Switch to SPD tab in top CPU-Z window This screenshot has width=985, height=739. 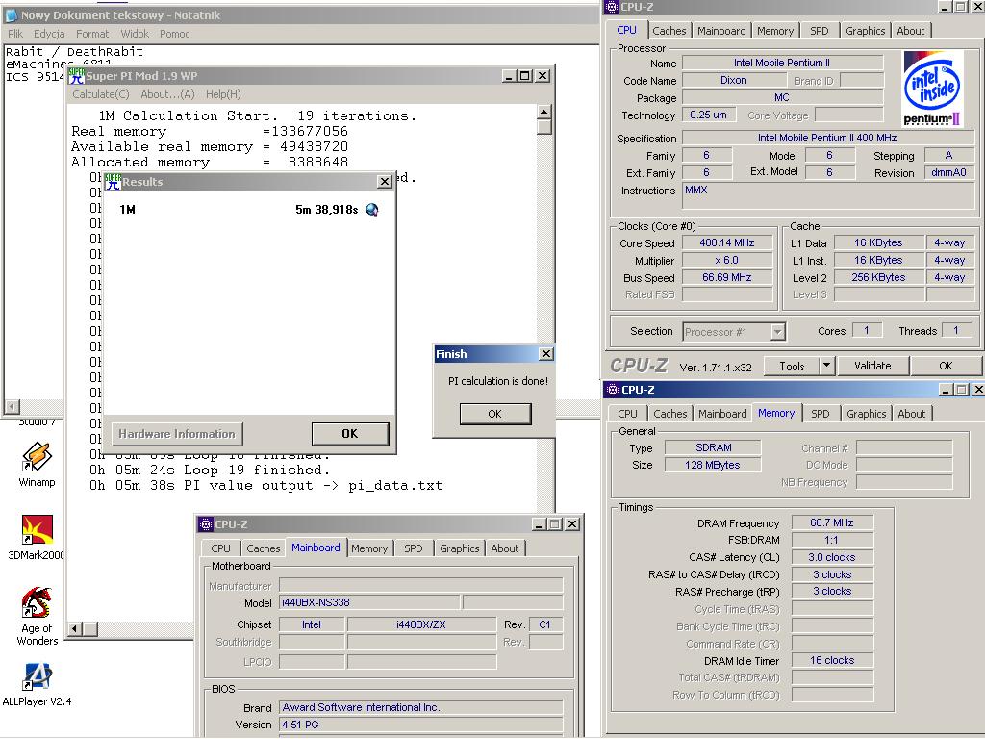pyautogui.click(x=820, y=30)
